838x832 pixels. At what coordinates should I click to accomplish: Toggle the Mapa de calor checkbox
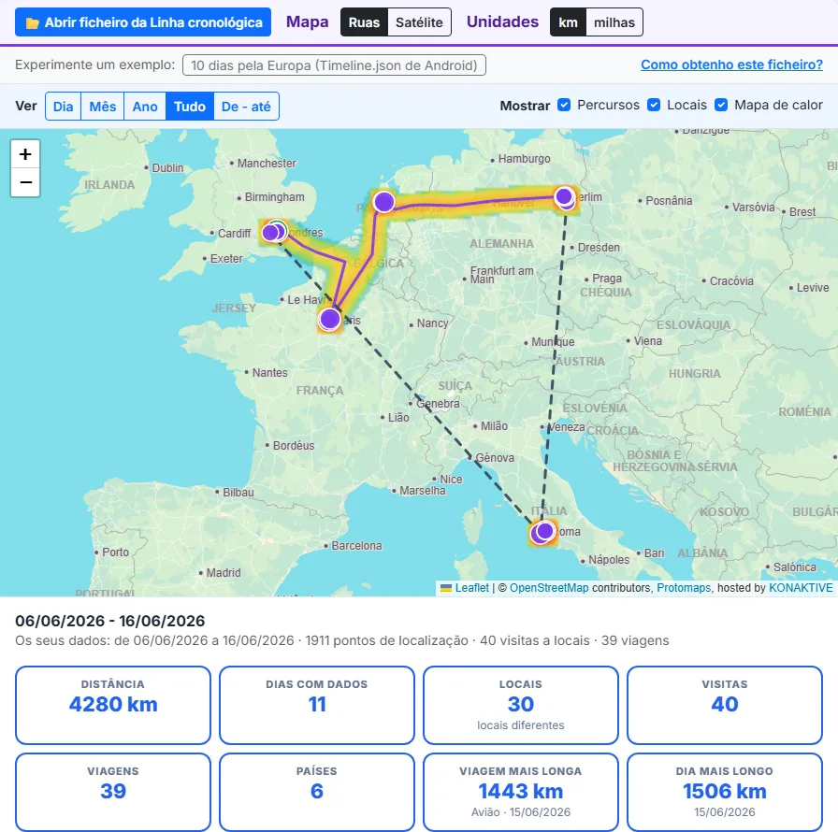point(721,105)
